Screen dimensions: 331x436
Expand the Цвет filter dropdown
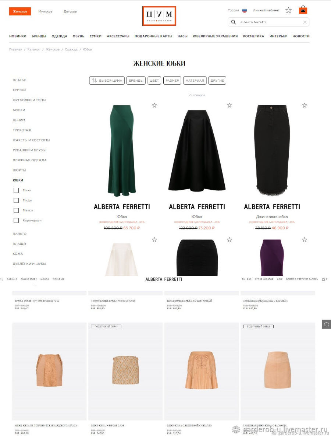[154, 80]
